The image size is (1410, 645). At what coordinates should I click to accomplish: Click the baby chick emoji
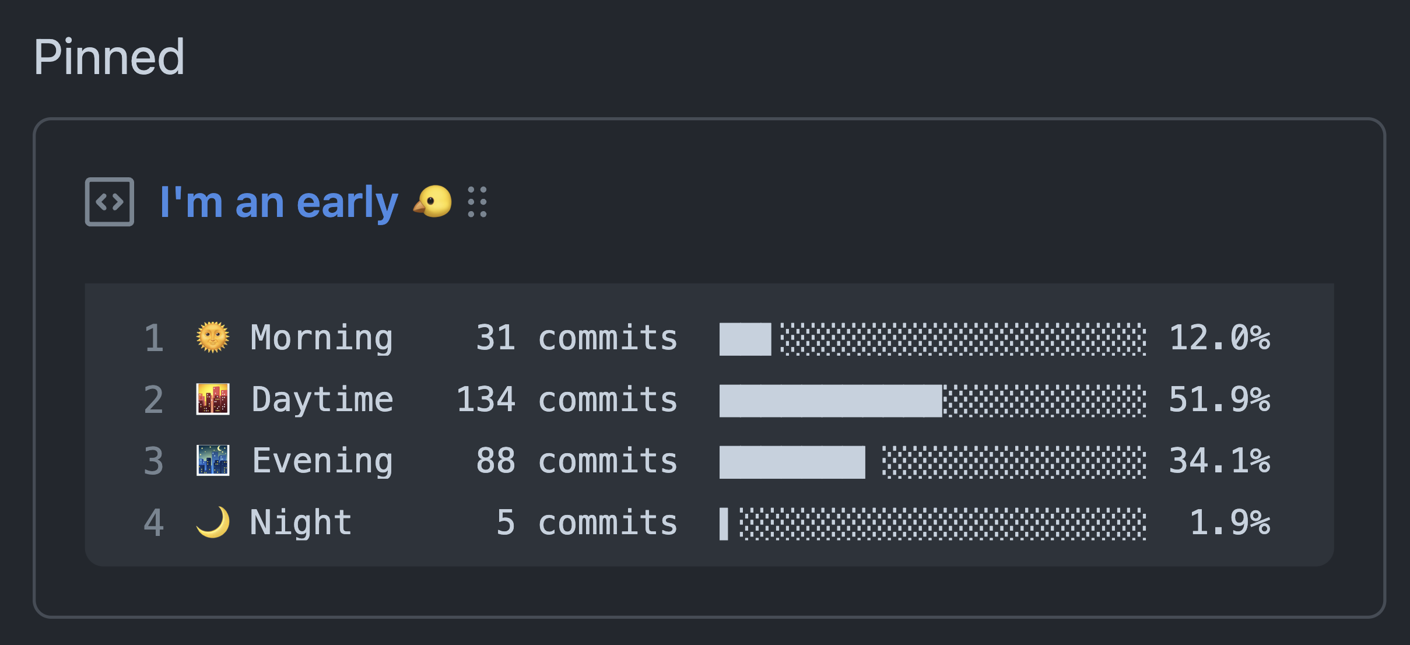(x=432, y=202)
